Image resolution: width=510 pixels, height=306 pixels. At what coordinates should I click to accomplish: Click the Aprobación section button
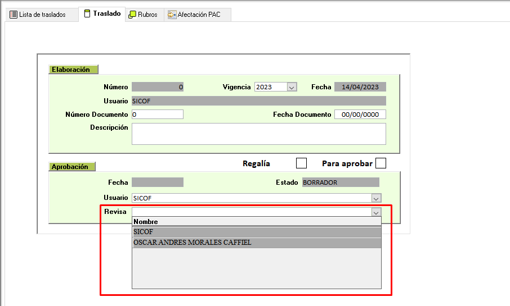tap(72, 167)
